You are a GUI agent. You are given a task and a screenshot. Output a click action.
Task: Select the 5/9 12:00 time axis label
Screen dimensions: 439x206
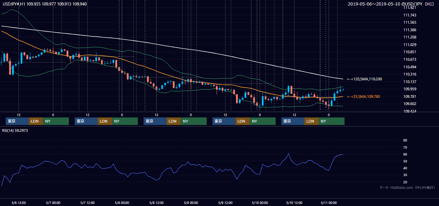pos(225,203)
